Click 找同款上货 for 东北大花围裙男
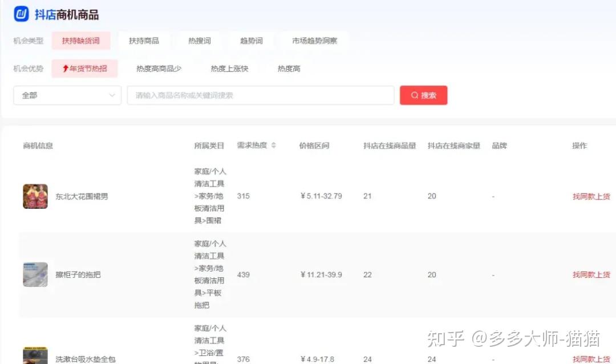 click(x=591, y=196)
